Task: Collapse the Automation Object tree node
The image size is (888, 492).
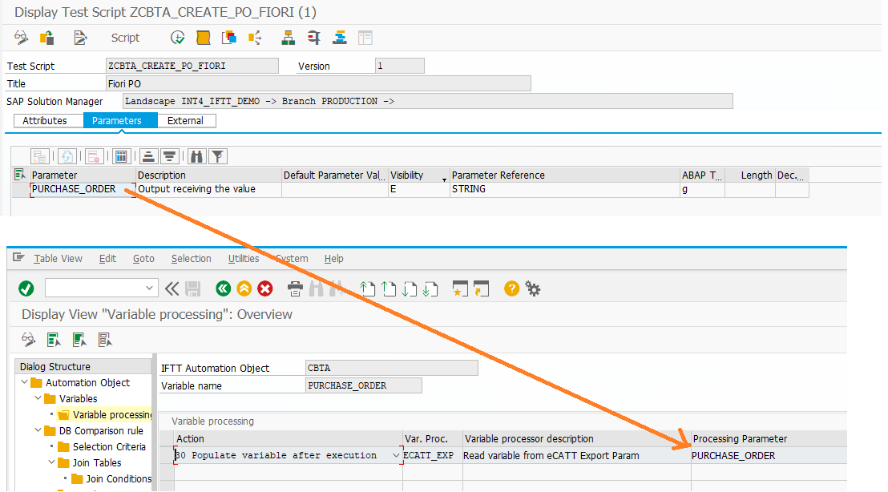Action: click(26, 383)
